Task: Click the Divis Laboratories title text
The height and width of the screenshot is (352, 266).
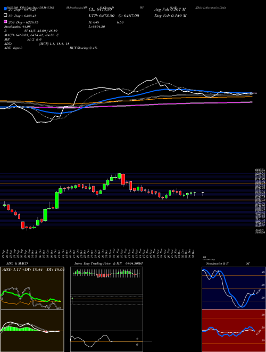Action: (x=211, y=7)
